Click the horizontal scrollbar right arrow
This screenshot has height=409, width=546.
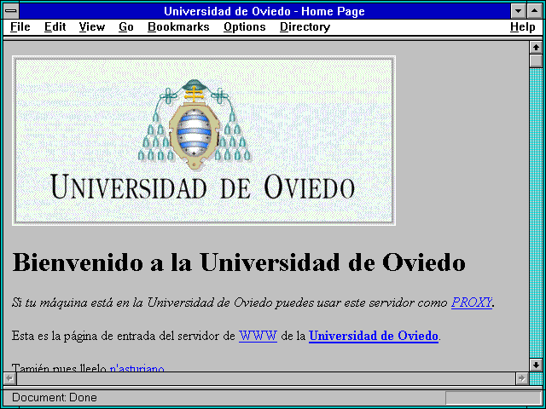coord(521,378)
